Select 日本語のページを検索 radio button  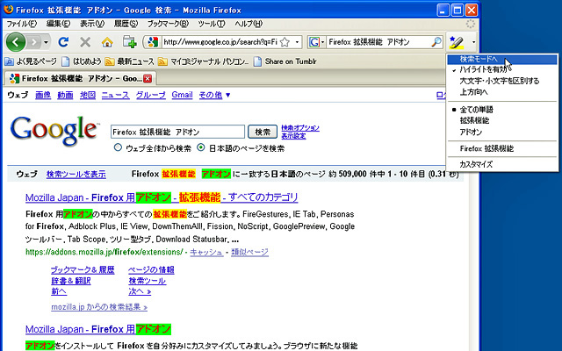201,147
